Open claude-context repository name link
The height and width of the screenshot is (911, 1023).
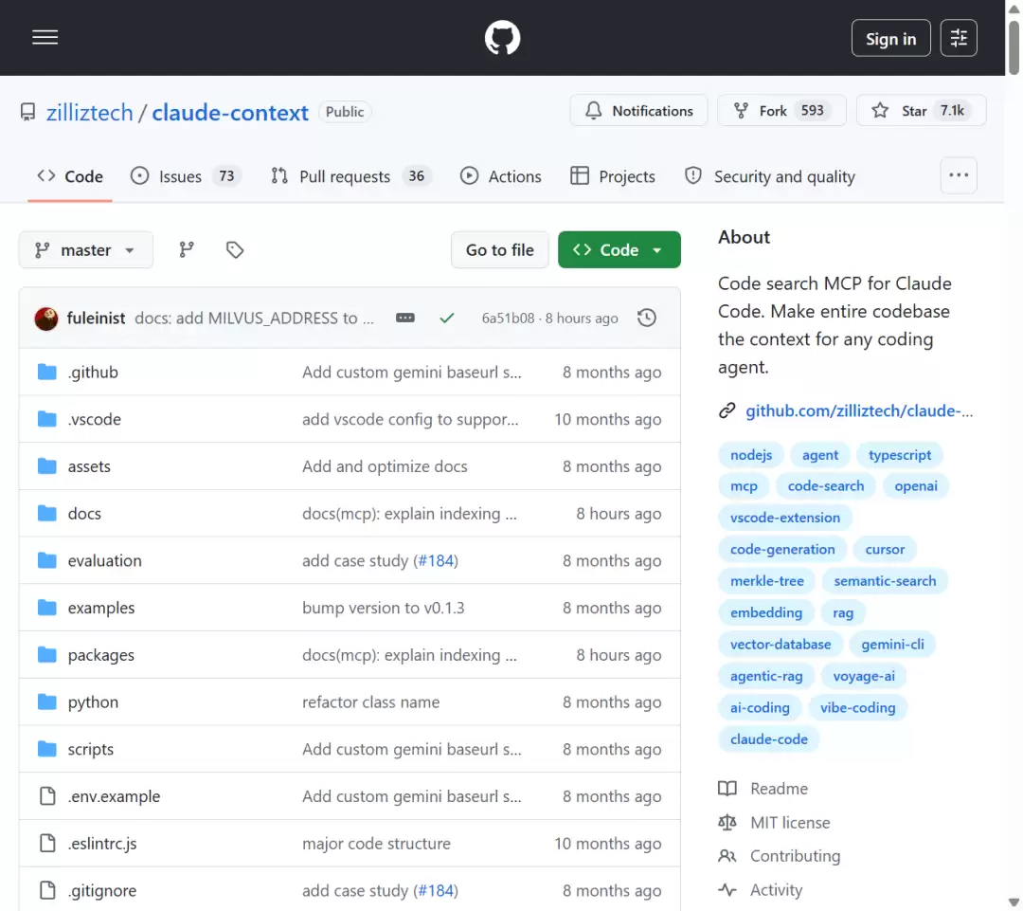pyautogui.click(x=230, y=112)
